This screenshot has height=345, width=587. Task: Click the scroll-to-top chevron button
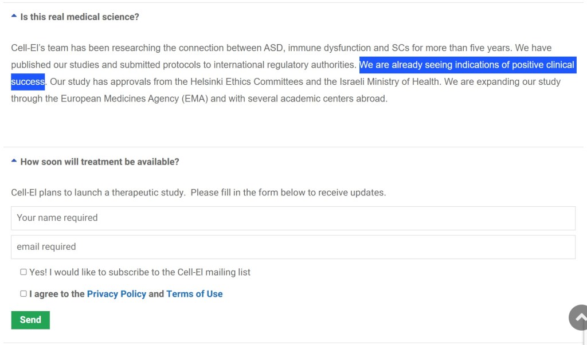(x=579, y=317)
